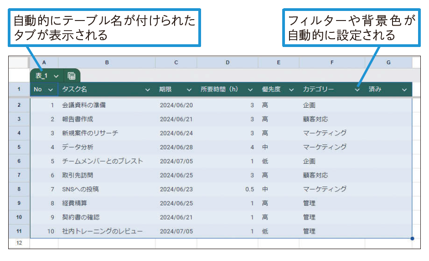This screenshot has width=429, height=261.
Task: Click the cell データ分析
Action: point(107,147)
